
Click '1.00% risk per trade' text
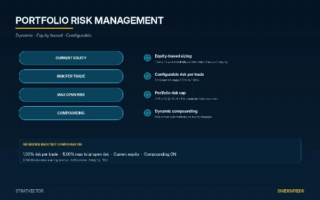(x=40, y=154)
